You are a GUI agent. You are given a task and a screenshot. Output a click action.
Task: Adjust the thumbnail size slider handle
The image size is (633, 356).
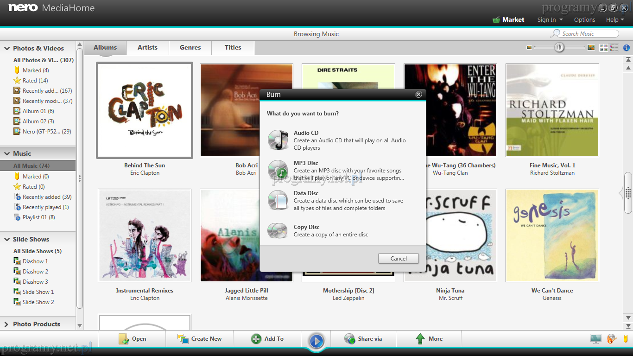pos(559,47)
